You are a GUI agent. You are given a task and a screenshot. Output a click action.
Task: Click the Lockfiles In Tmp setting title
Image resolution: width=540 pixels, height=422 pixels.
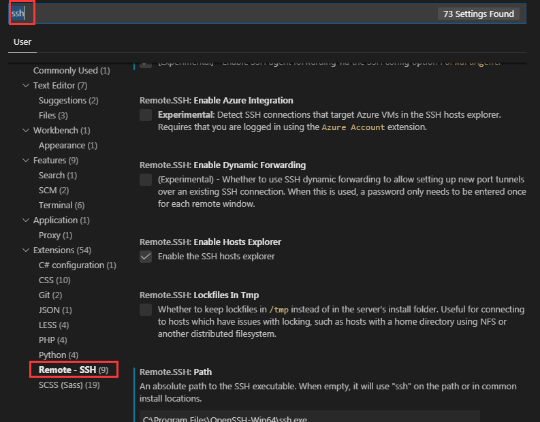point(199,295)
